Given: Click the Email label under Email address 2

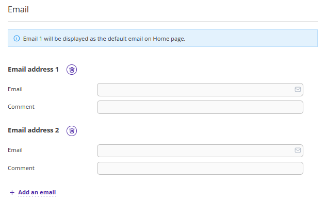Looking at the screenshot, I should click(x=15, y=150).
